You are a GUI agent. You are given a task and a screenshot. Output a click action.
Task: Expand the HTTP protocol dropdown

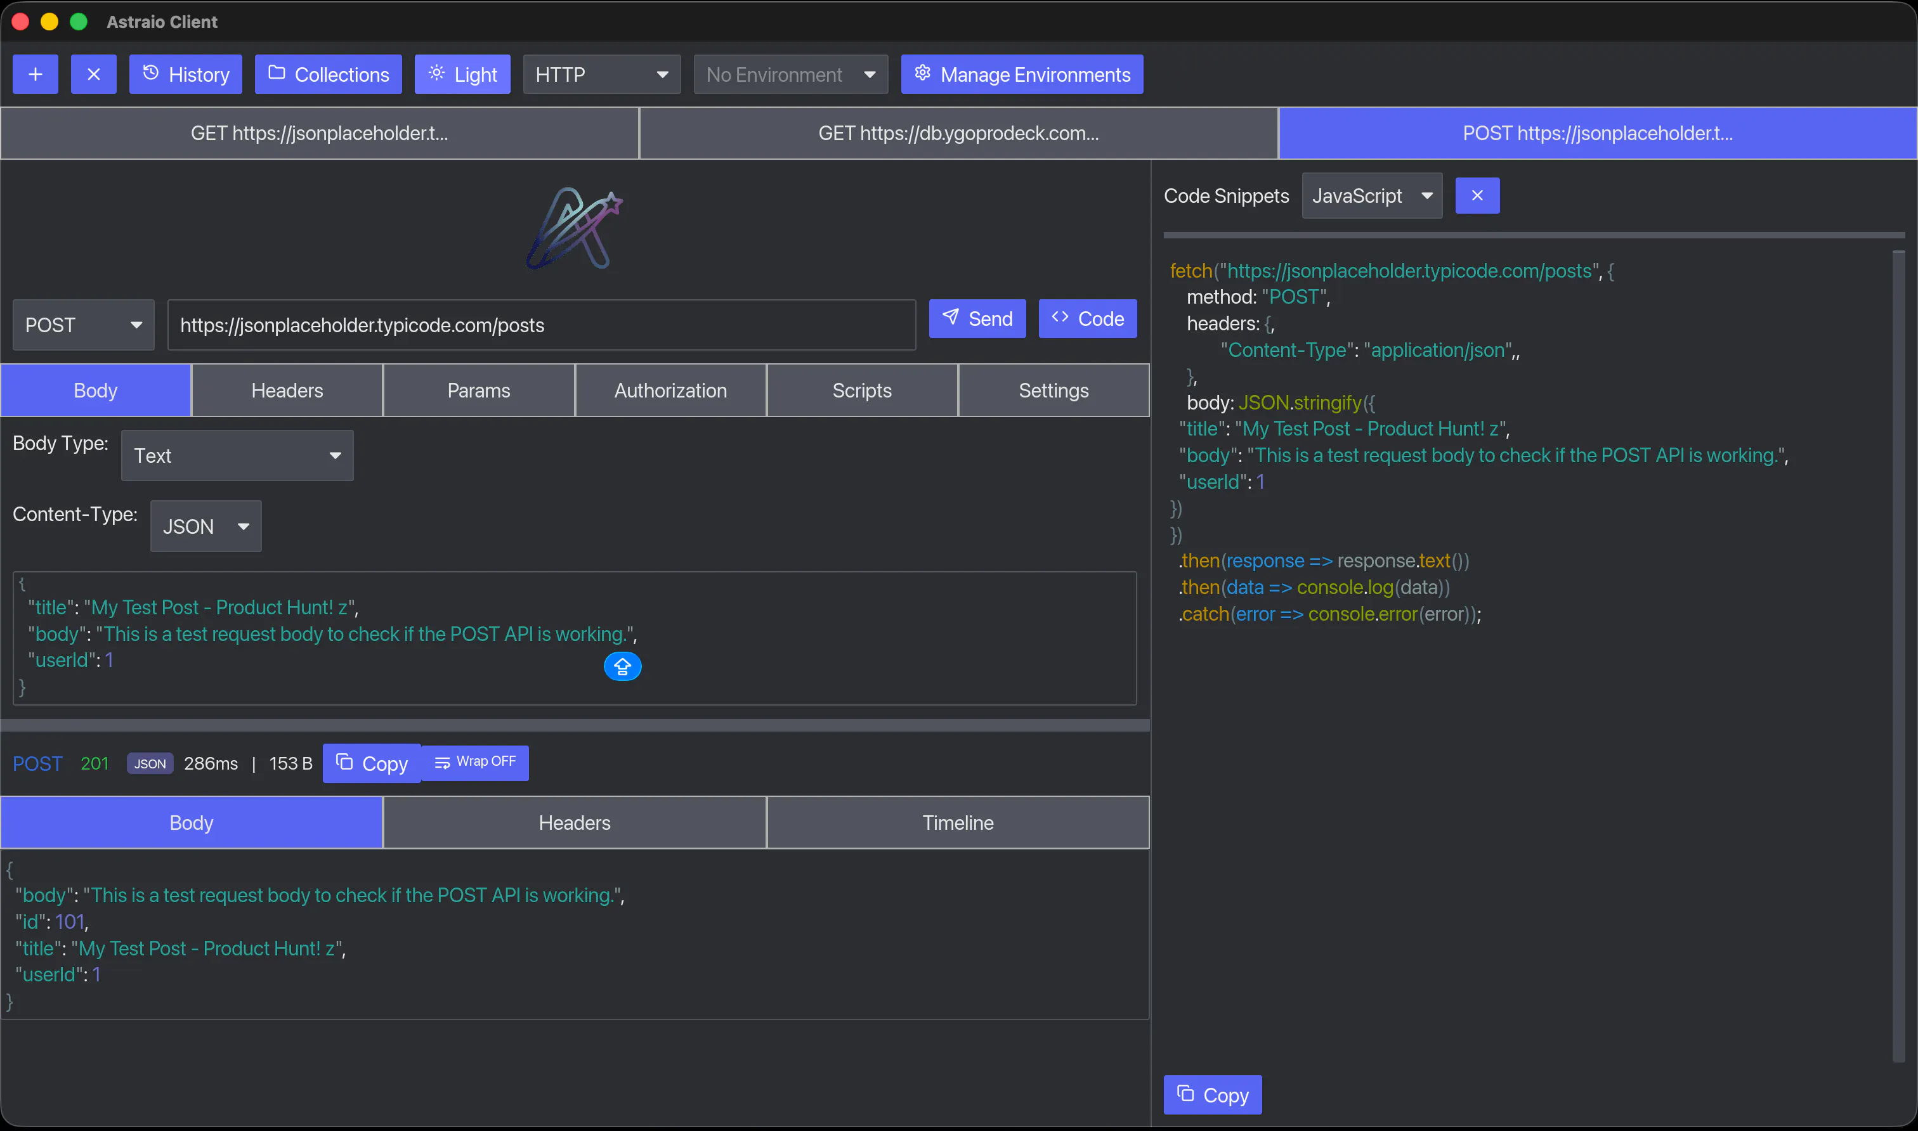pos(601,74)
